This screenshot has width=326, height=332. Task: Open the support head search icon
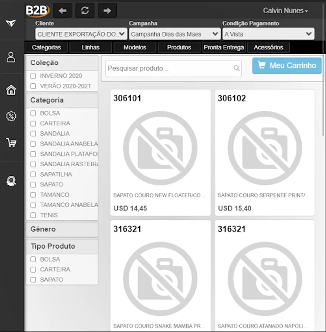click(x=11, y=181)
